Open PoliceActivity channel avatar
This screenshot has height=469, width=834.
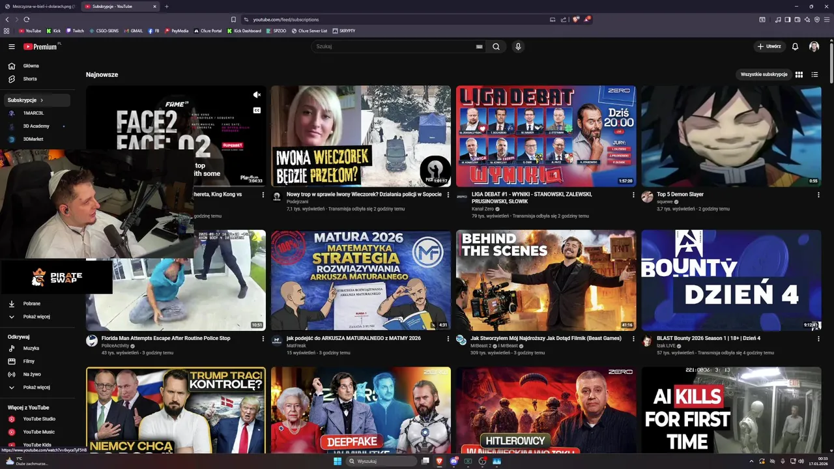(x=92, y=341)
